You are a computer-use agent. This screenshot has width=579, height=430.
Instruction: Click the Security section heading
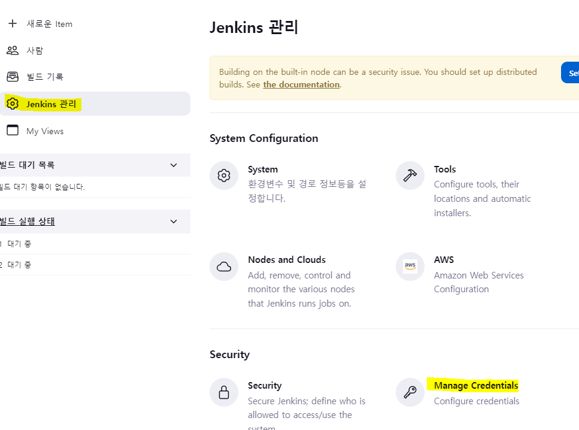pos(230,355)
